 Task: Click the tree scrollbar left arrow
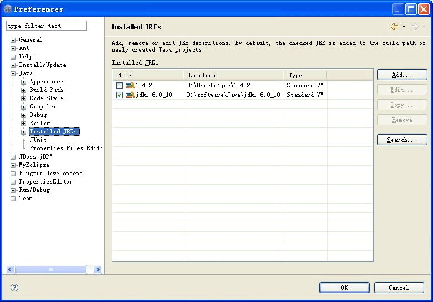point(11,269)
